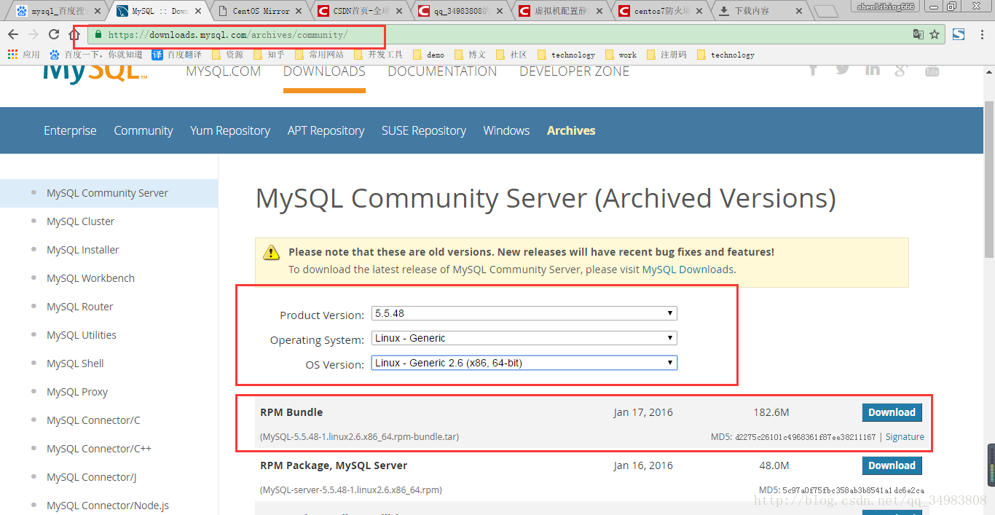The image size is (995, 515).
Task: Open the Operating System dropdown
Action: [x=524, y=338]
